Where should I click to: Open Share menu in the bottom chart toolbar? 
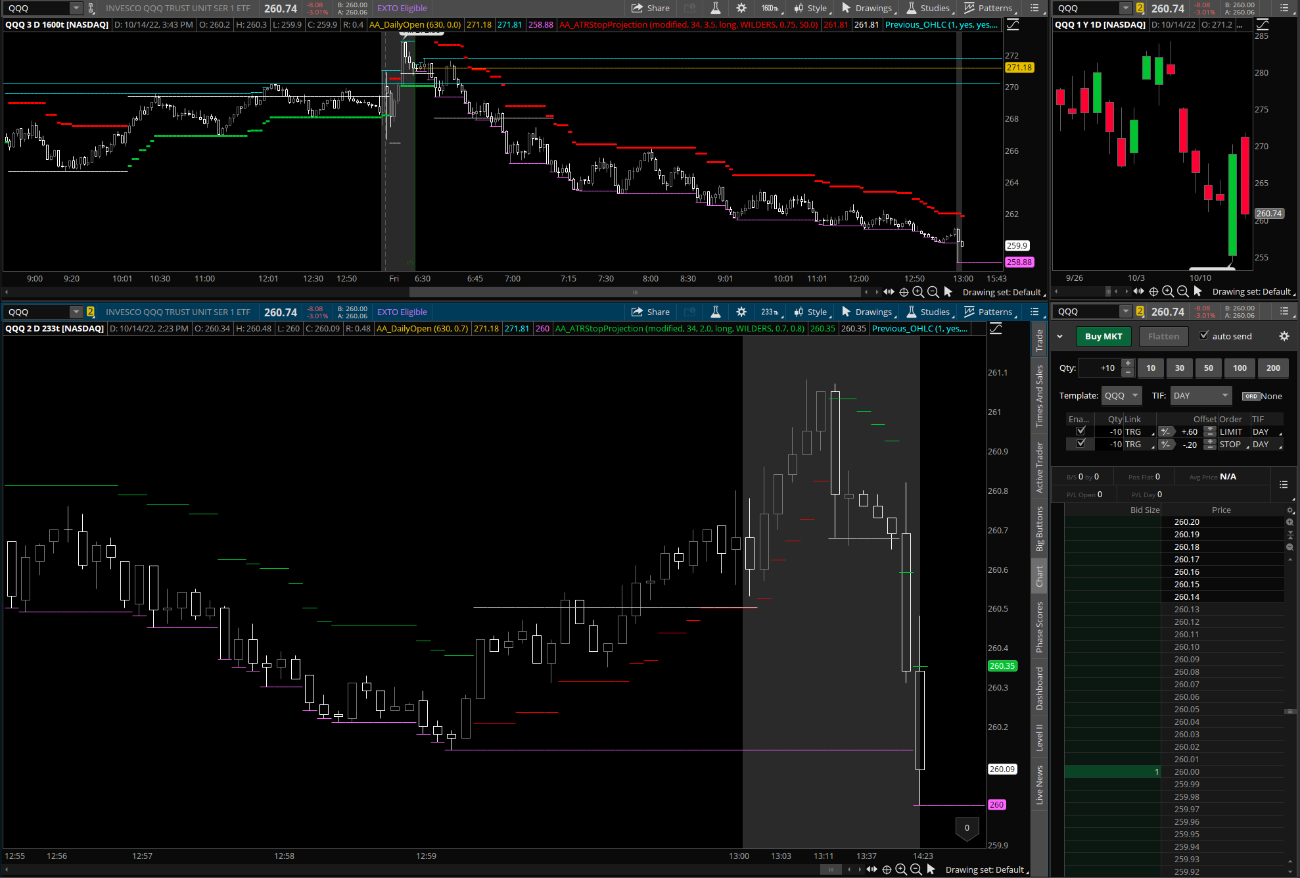pyautogui.click(x=650, y=312)
